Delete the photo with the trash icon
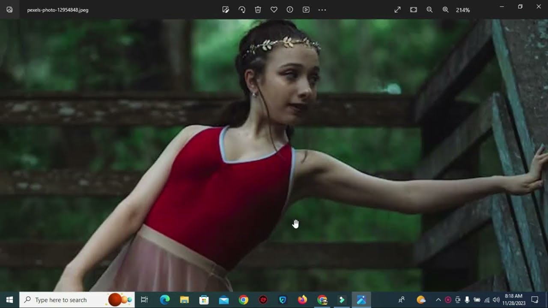548x308 pixels. point(258,10)
